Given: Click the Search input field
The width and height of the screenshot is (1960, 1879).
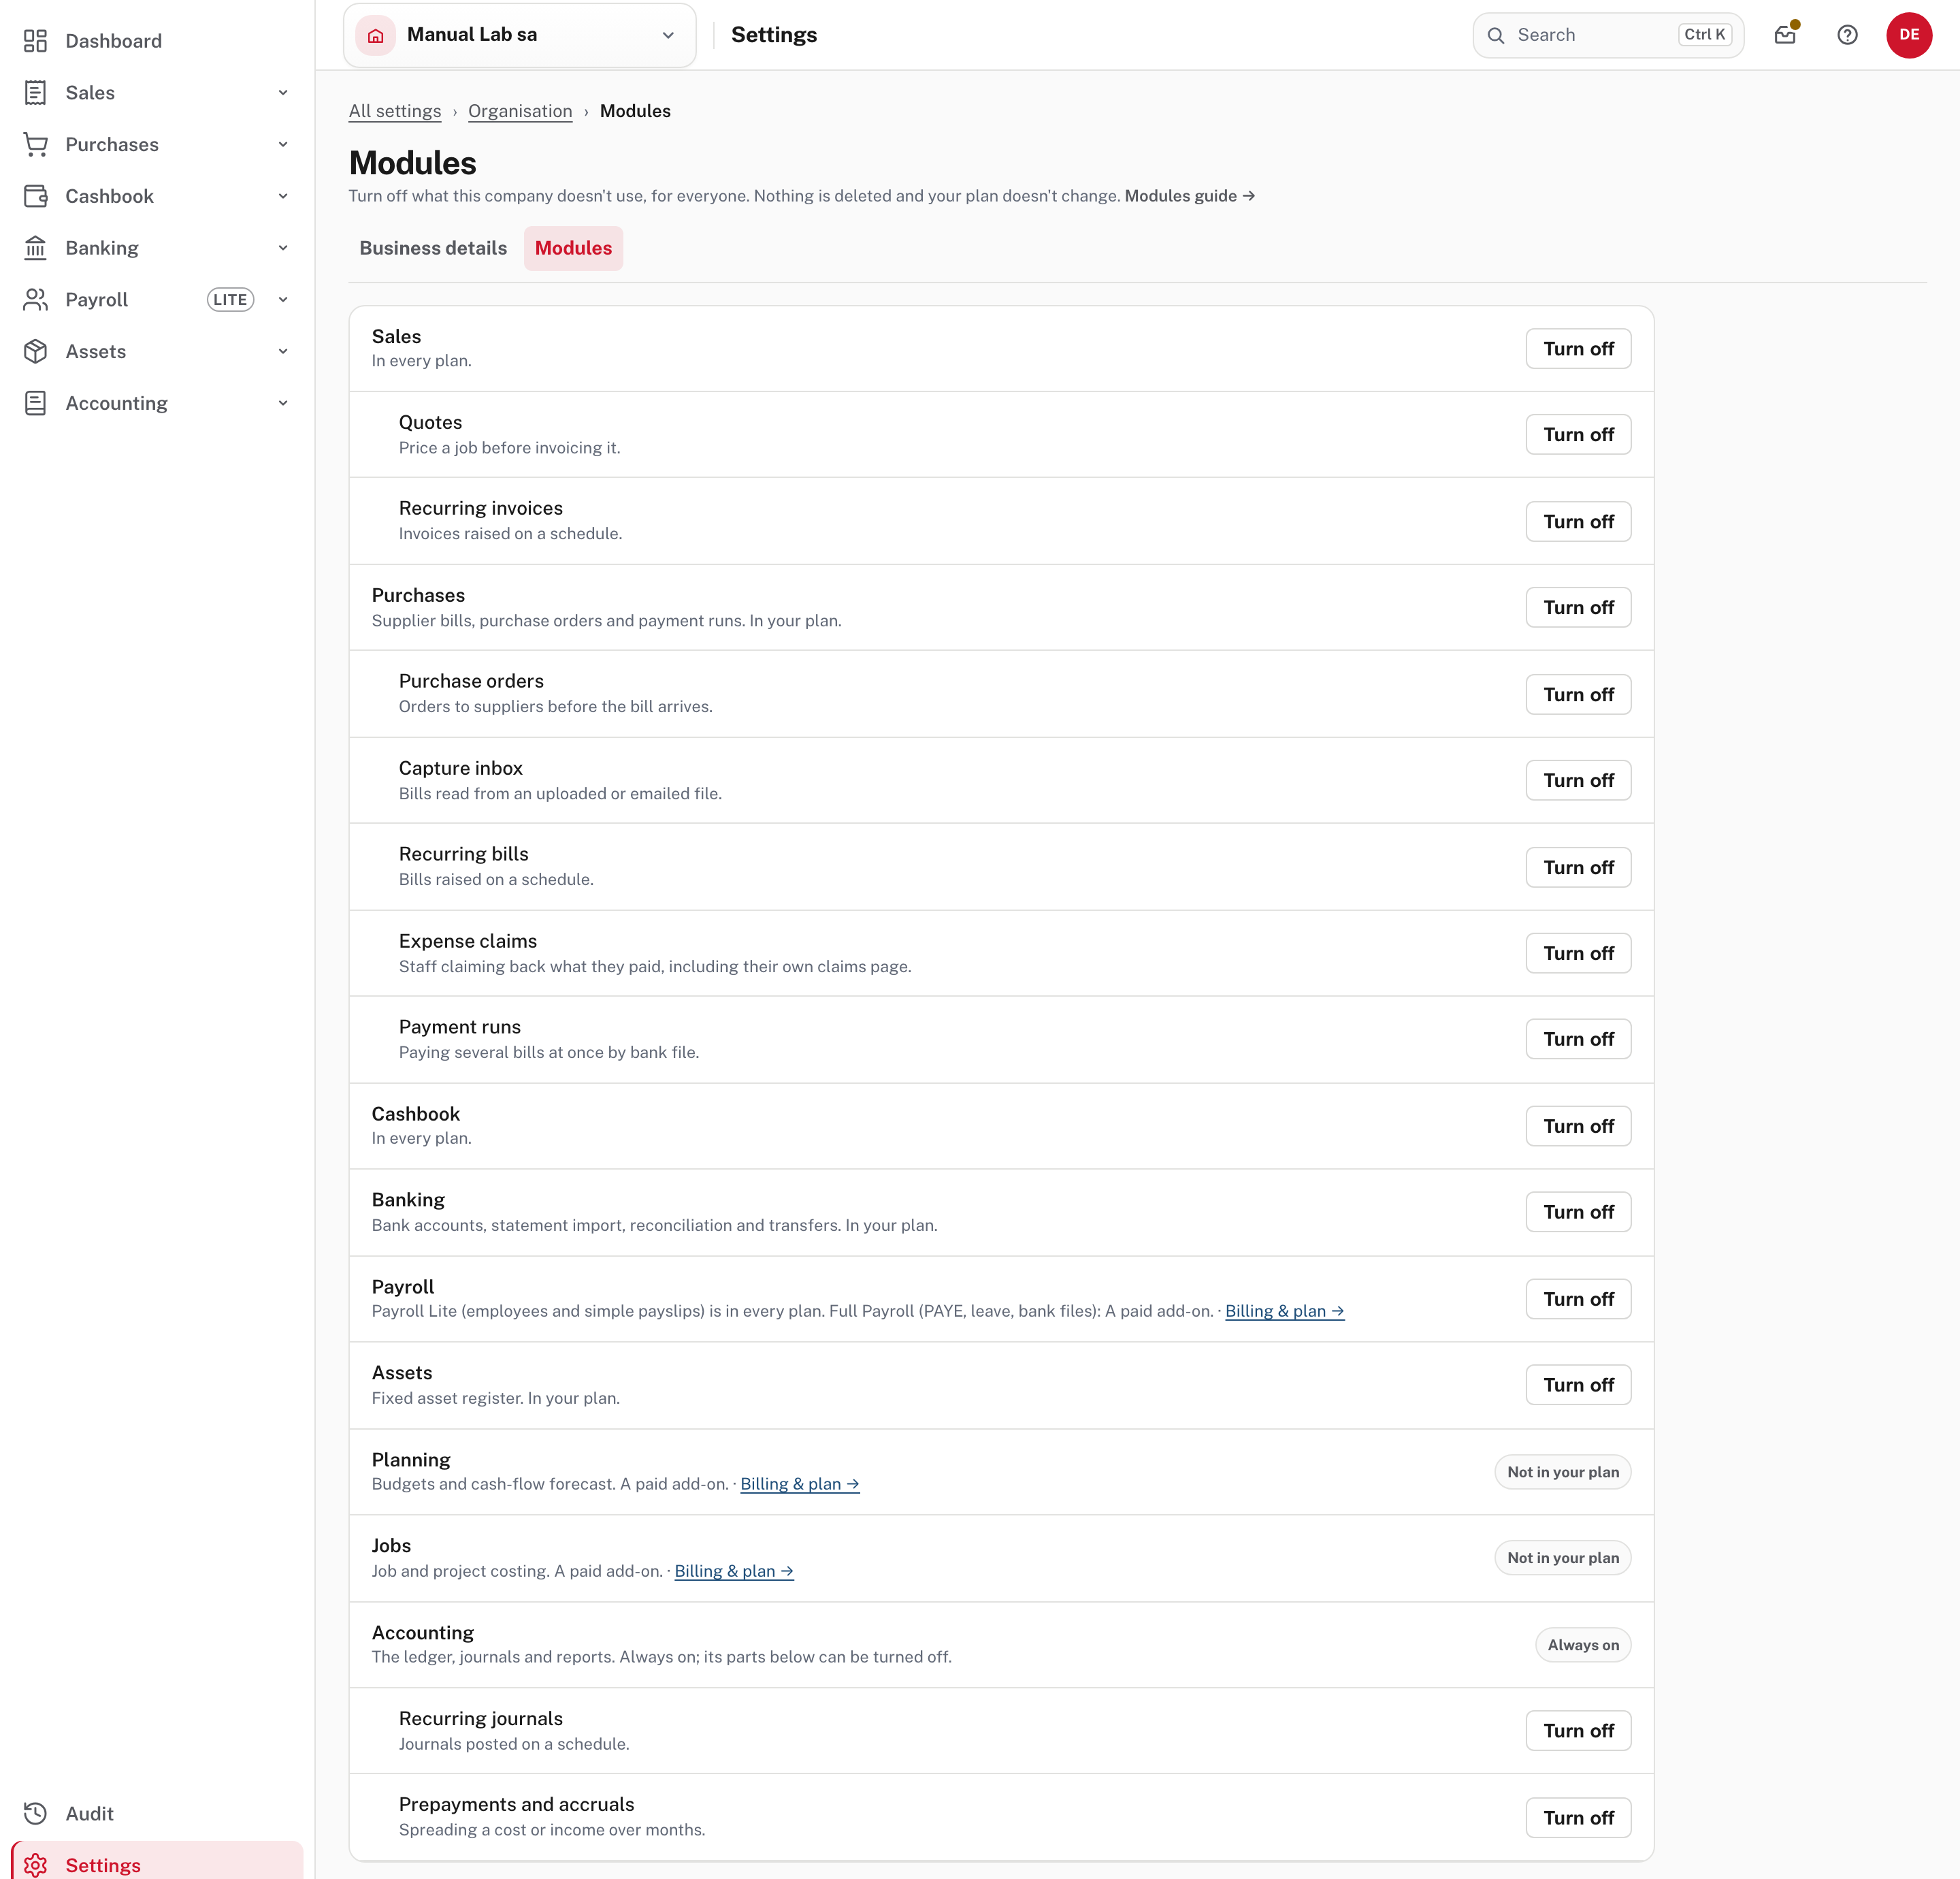Looking at the screenshot, I should point(1608,35).
